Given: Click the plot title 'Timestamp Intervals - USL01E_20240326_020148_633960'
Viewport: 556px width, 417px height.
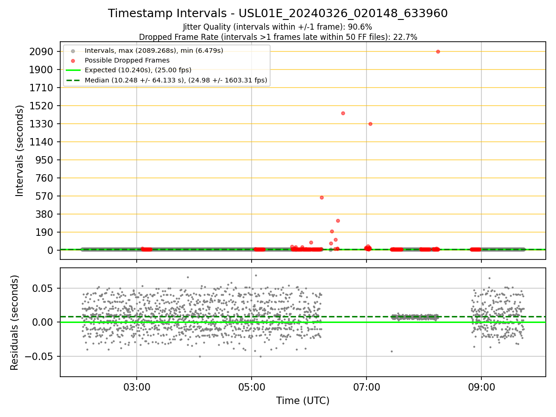Looking at the screenshot, I should tap(278, 13).
